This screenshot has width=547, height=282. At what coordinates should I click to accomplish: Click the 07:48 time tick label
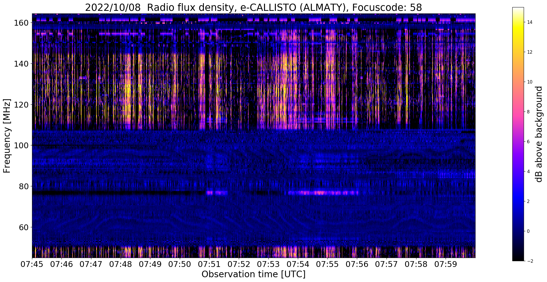[121, 264]
